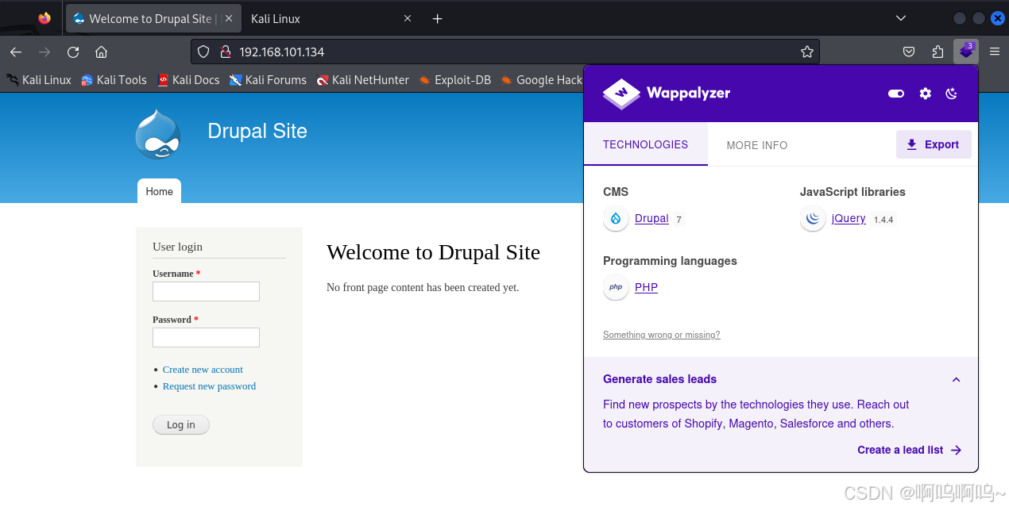
Task: Toggle Wappalyzer dark mode moon icon
Action: pyautogui.click(x=952, y=94)
